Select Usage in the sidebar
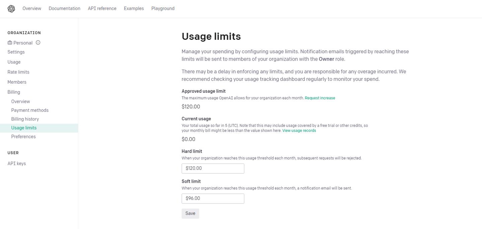The height and width of the screenshot is (229, 482). [14, 62]
